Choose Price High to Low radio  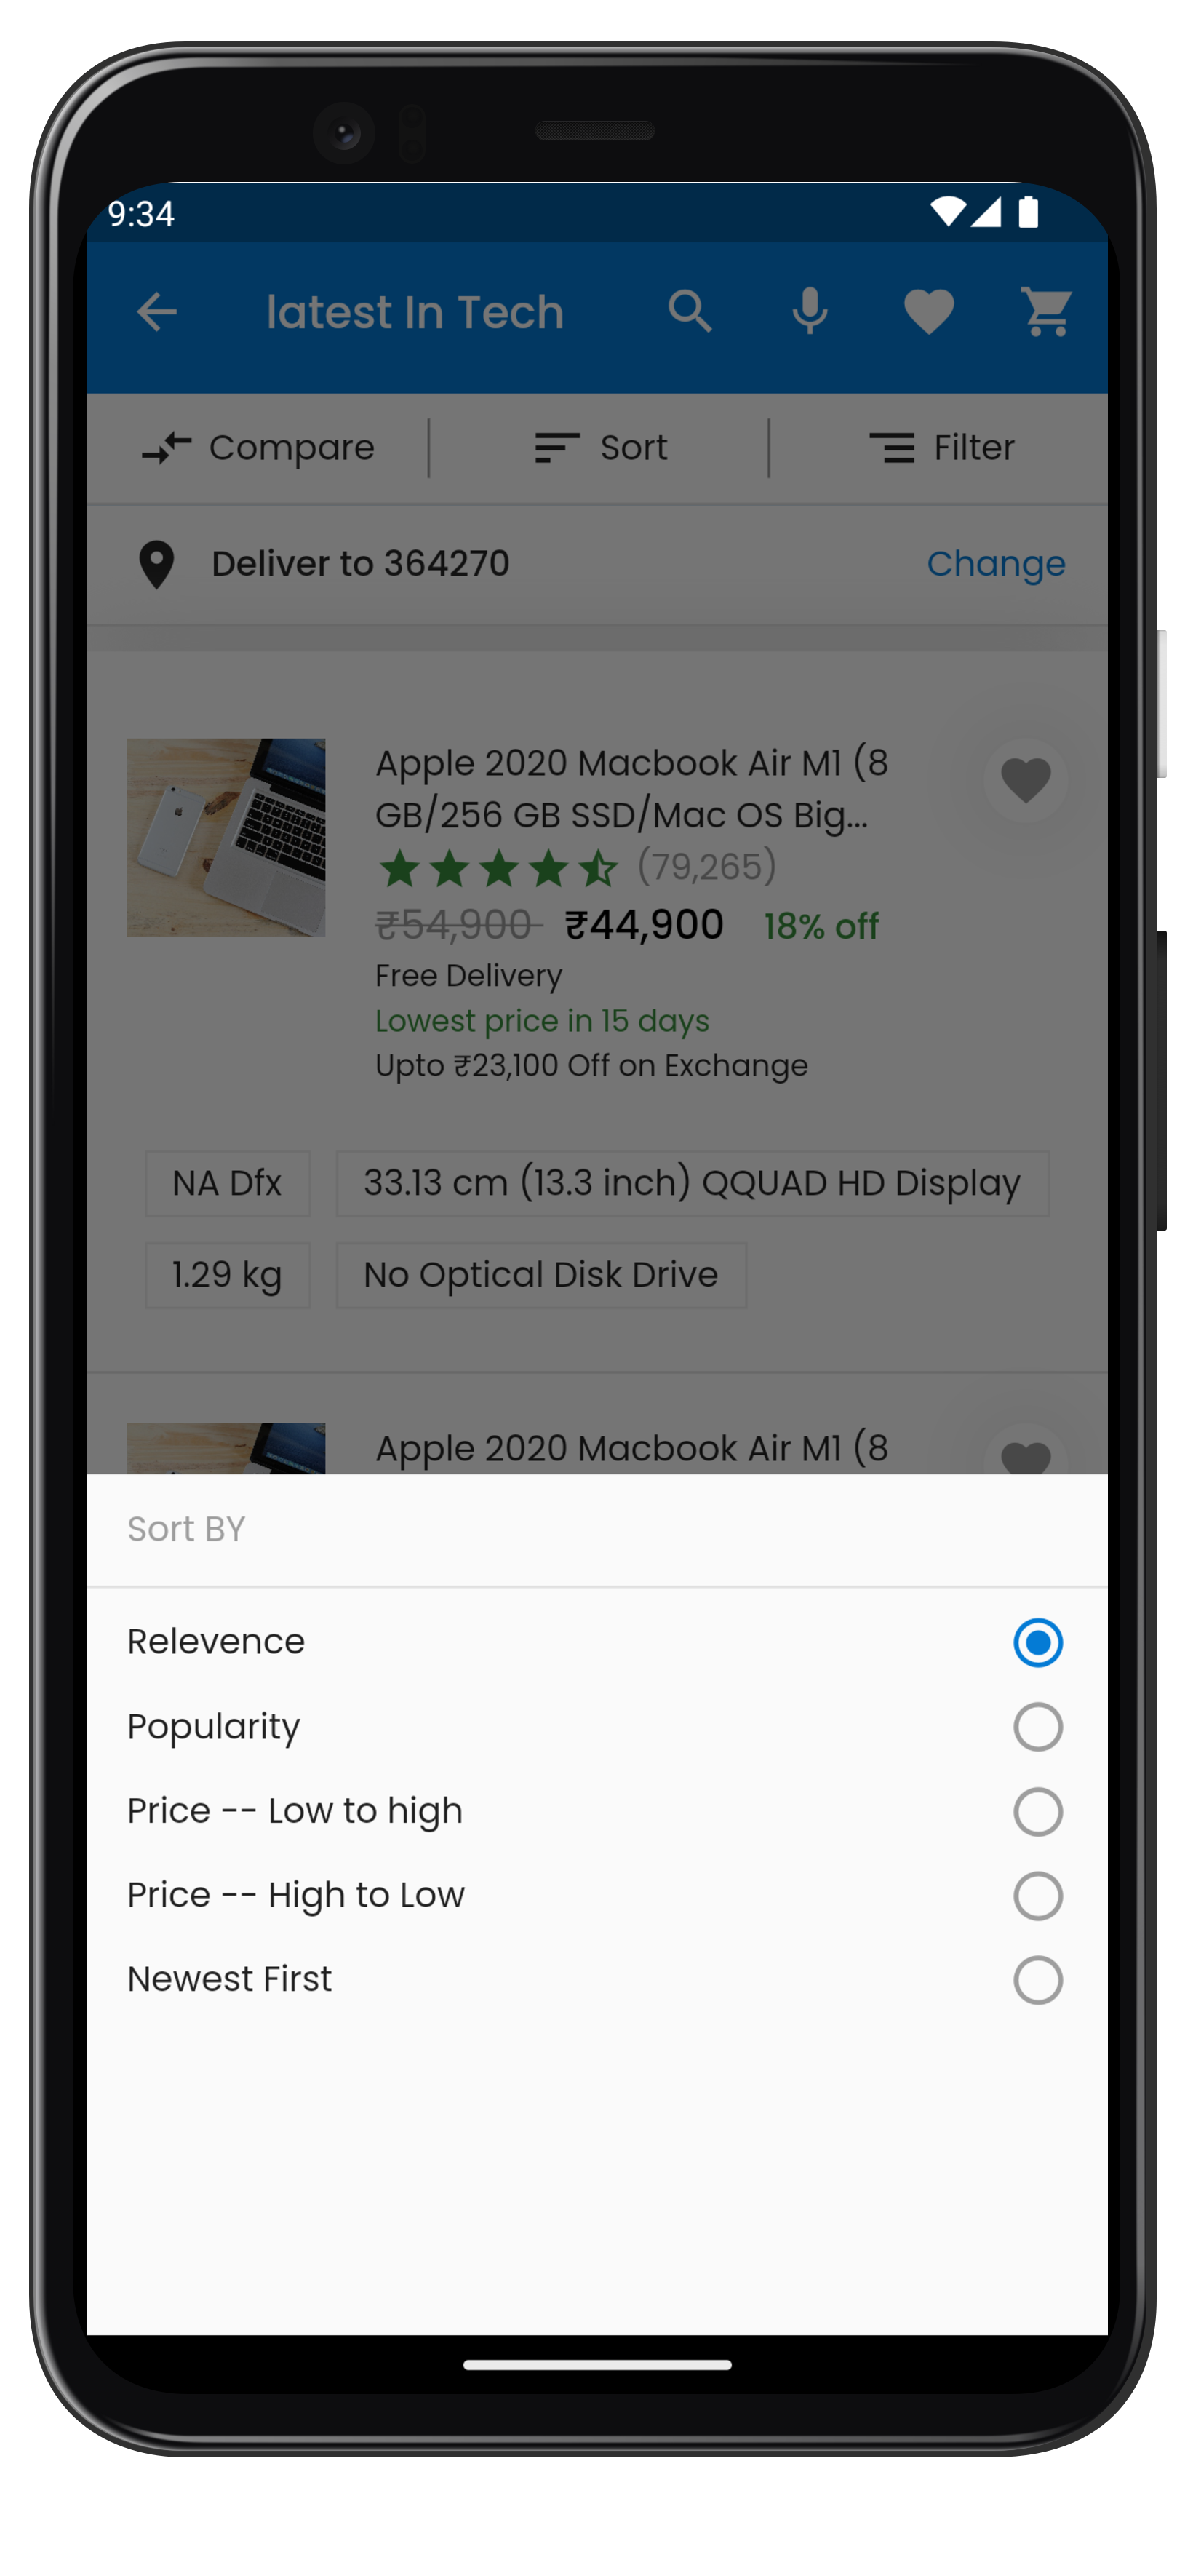click(x=1037, y=1895)
